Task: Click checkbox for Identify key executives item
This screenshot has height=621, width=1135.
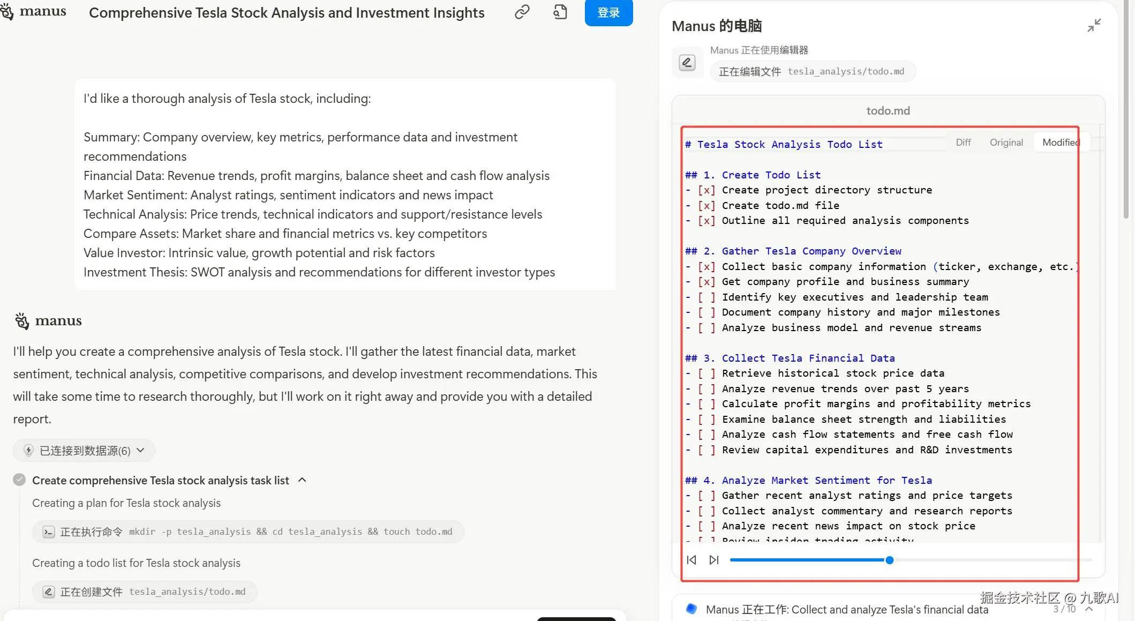Action: pos(706,297)
